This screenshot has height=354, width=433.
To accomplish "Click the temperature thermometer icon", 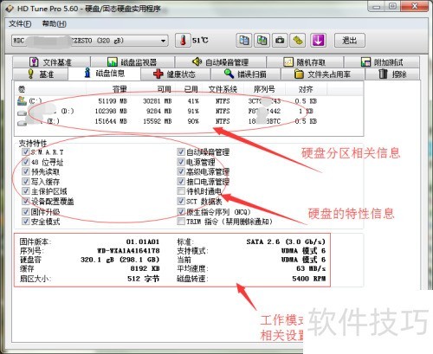I will tap(183, 40).
